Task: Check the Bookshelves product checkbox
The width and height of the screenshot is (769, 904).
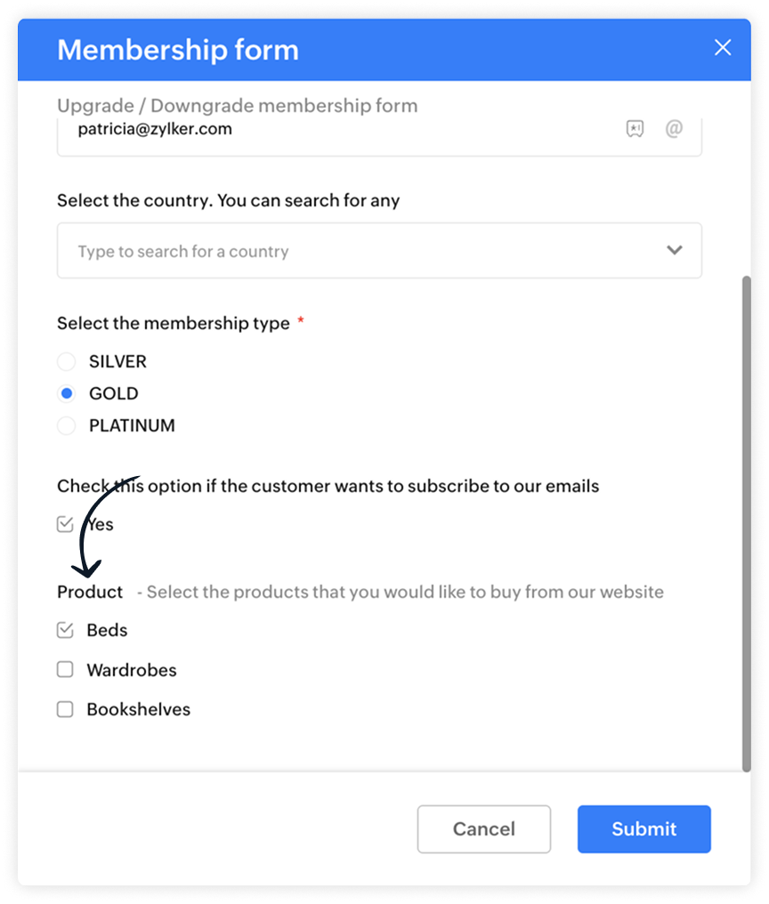Action: pos(65,709)
